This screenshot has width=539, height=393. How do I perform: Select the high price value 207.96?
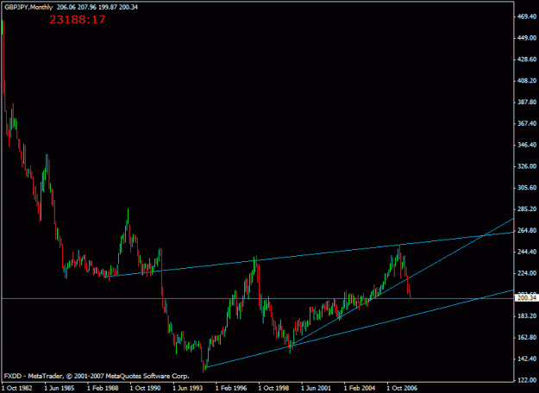tap(88, 7)
